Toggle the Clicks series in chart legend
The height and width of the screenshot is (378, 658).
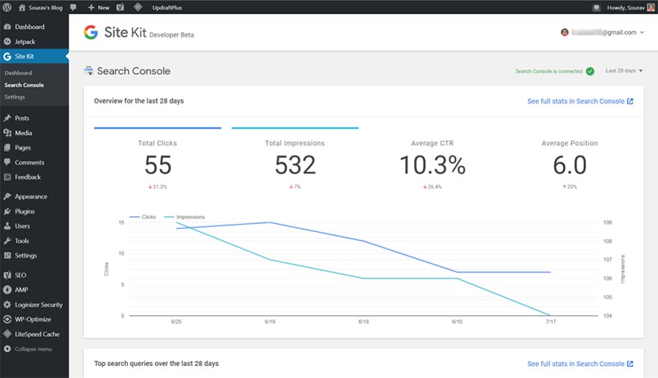tap(143, 217)
